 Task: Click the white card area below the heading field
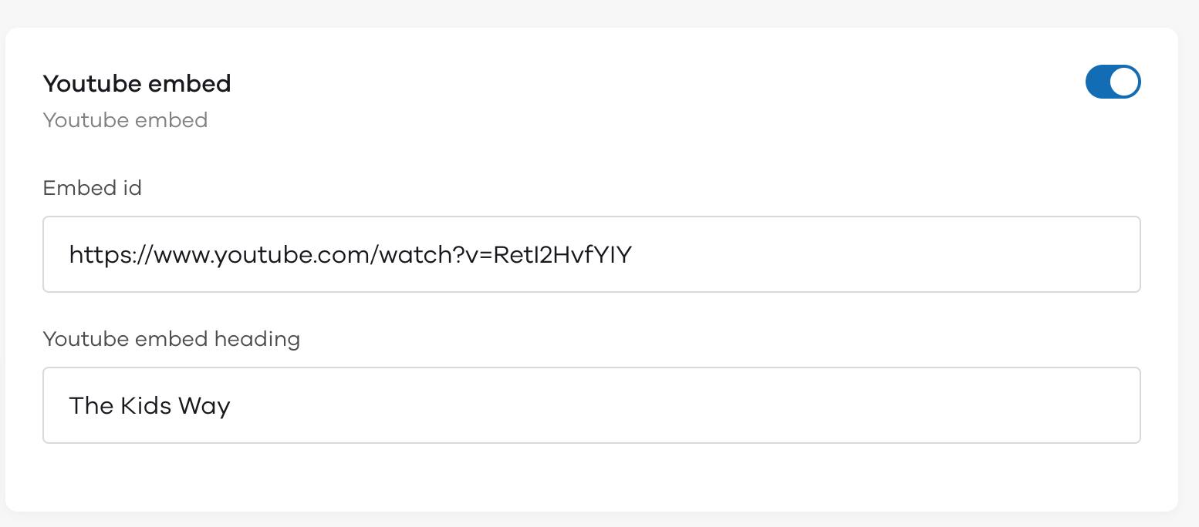click(591, 476)
